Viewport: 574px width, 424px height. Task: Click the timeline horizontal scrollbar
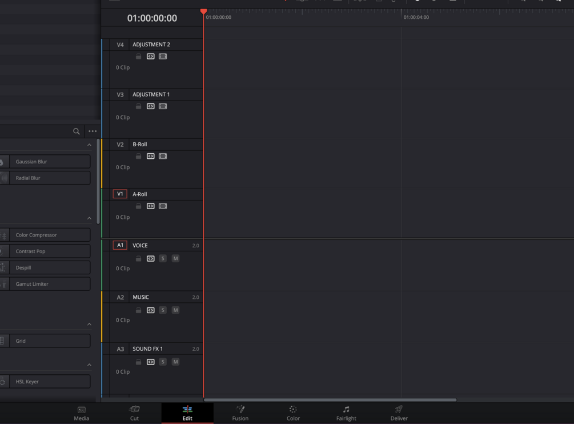click(330, 399)
